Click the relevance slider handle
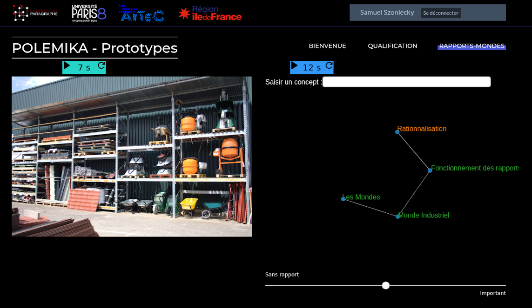Image resolution: width=532 pixels, height=308 pixels. [385, 285]
